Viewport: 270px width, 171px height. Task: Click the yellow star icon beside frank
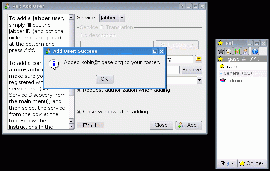tap(222, 66)
